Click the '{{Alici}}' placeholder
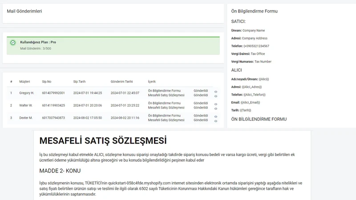 pyautogui.click(x=264, y=79)
